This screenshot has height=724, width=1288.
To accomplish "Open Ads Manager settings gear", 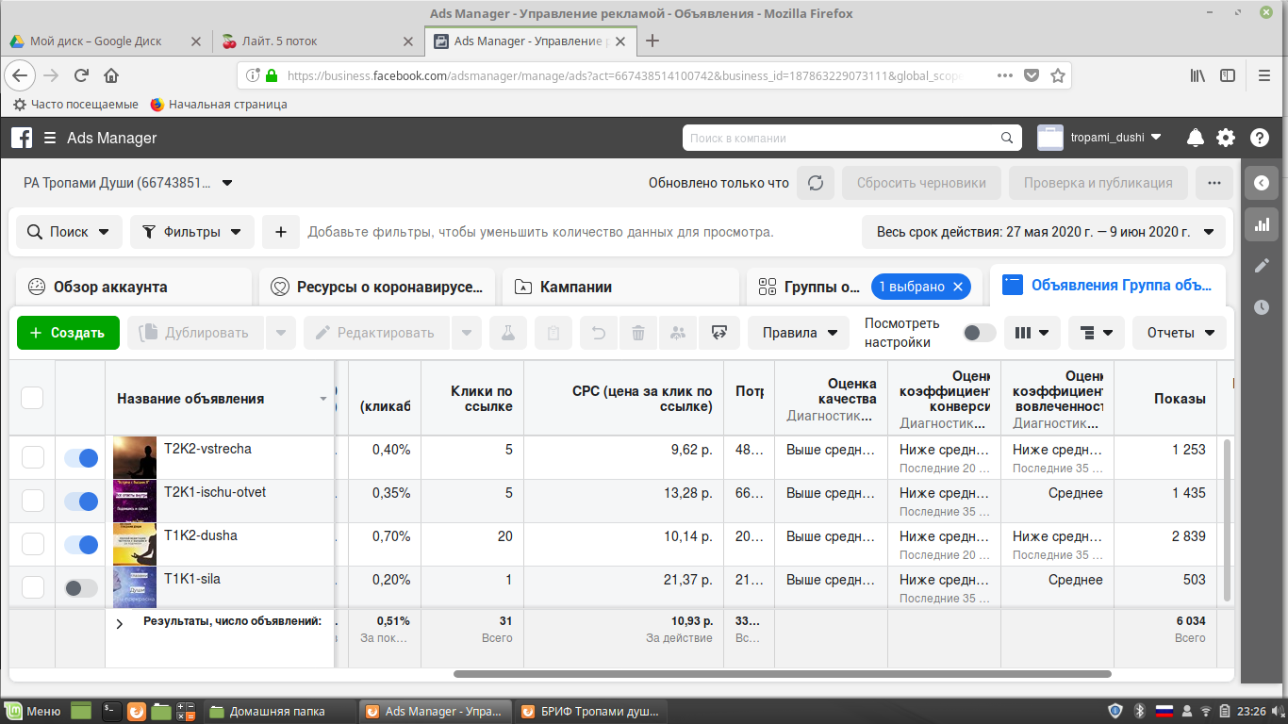I will 1226,138.
